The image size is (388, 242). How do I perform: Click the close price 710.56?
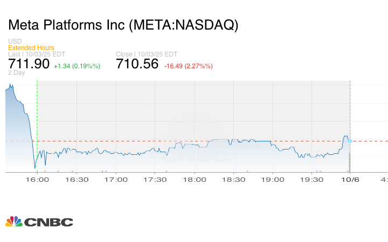pos(137,64)
